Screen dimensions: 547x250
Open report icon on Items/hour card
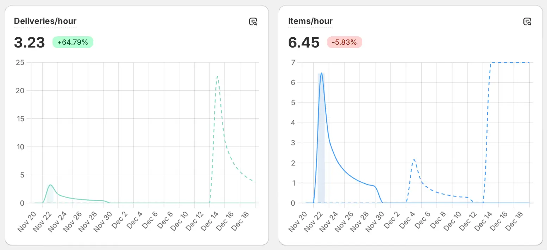527,21
